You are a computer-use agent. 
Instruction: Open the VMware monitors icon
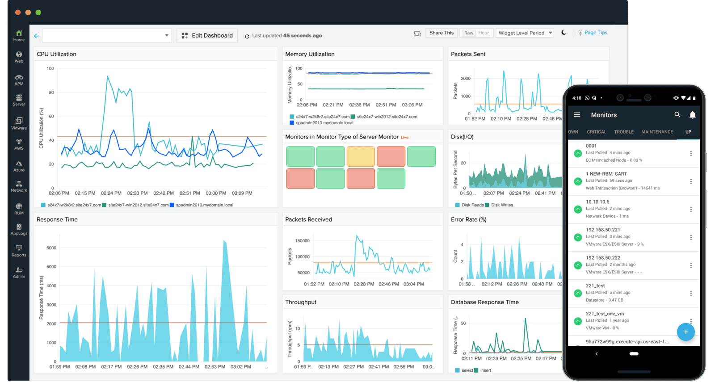[x=19, y=123]
